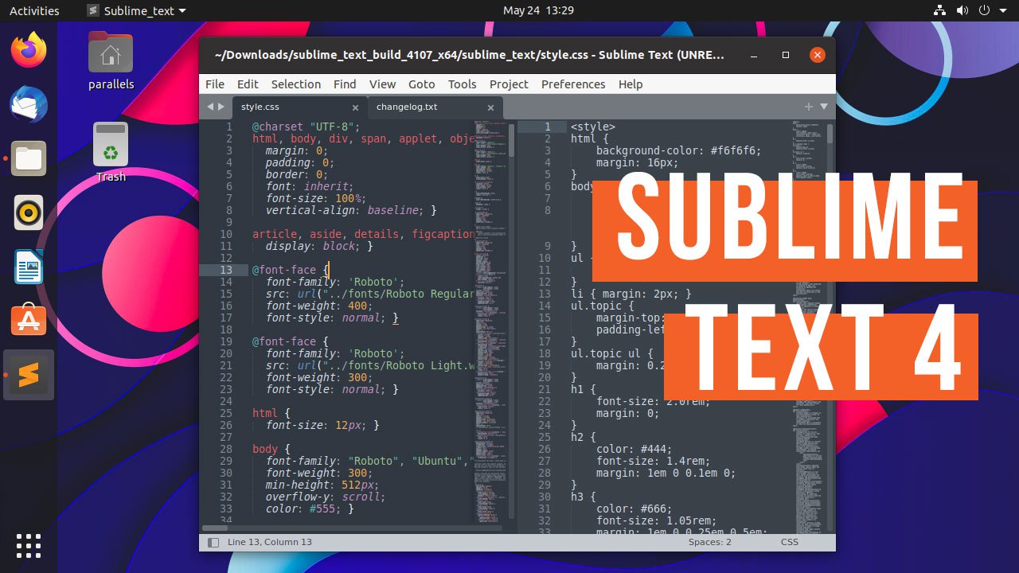
Task: Maximize the Sublime Text window
Action: click(x=786, y=55)
